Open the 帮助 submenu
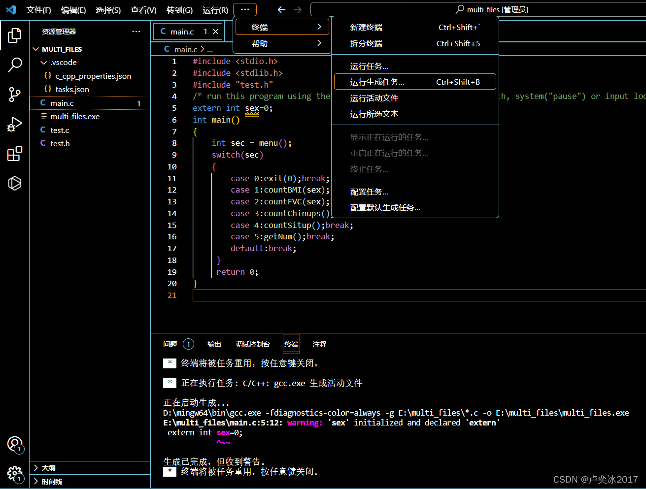The image size is (646, 489). tap(282, 43)
